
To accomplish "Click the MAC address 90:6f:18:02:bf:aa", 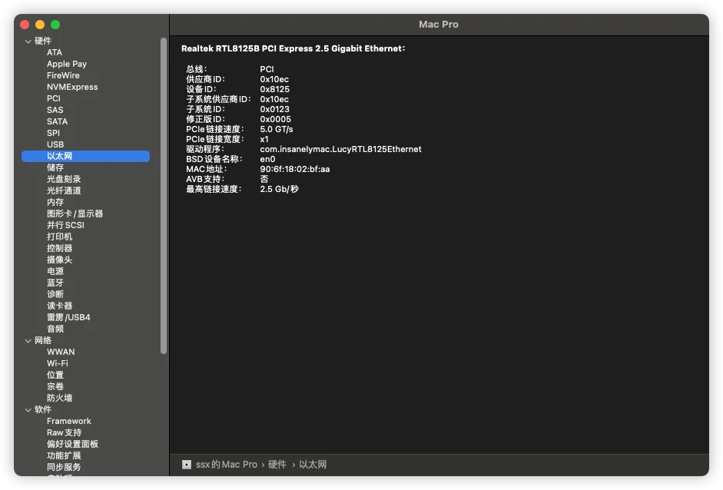I will coord(294,169).
